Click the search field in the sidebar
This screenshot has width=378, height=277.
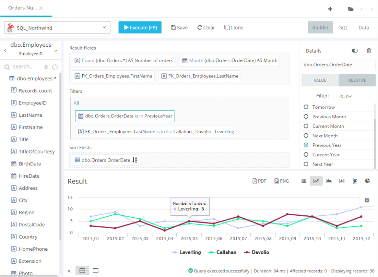tap(24, 67)
